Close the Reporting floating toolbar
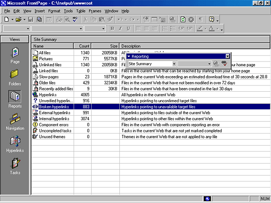This screenshot has width=271, height=203. click(x=227, y=56)
